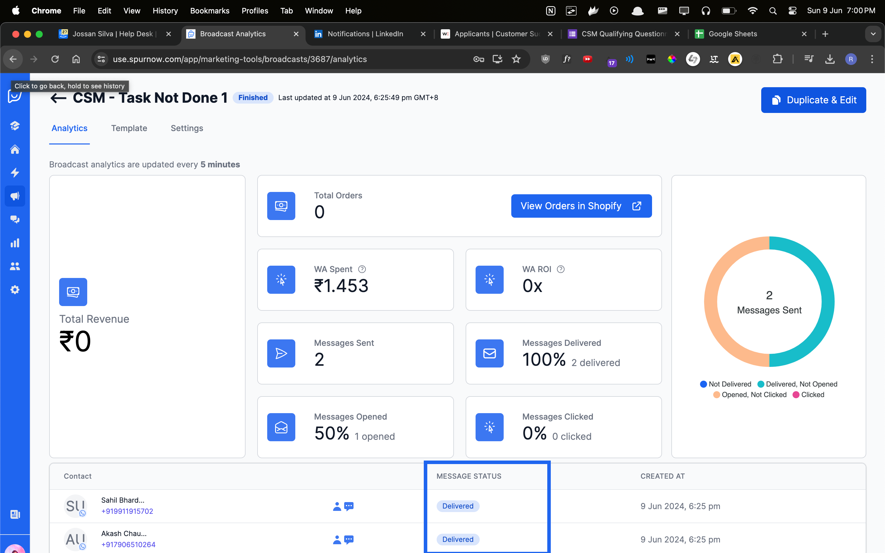Toggle the Delivered, Not Opened legend item
Viewport: 885px width, 553px height.
pos(797,384)
